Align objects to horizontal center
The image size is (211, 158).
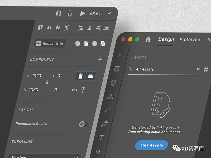(x=89, y=28)
